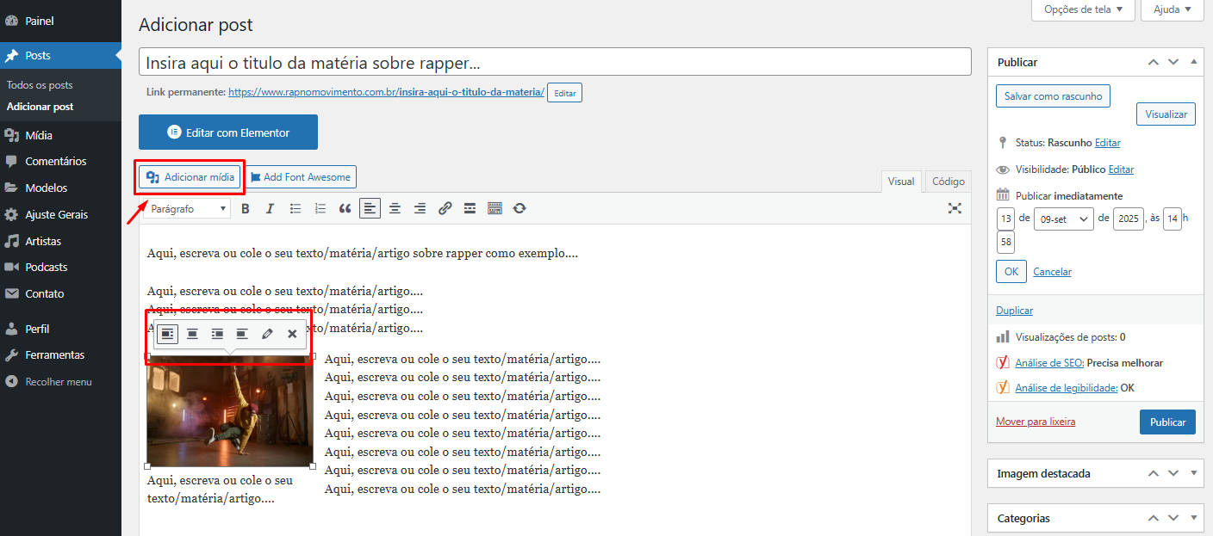
Task: Publish the post with Publicar button
Action: point(1167,422)
